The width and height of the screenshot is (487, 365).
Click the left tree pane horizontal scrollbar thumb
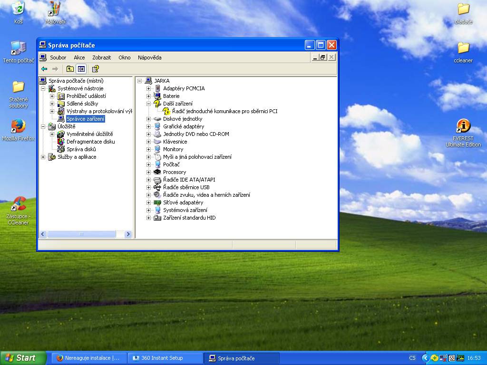[x=81, y=234]
